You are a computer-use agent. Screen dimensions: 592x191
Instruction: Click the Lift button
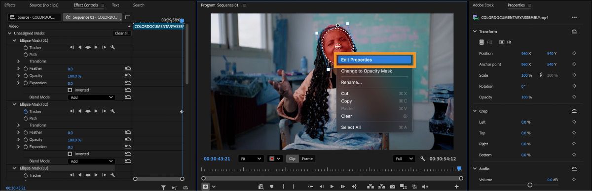coord(370,187)
